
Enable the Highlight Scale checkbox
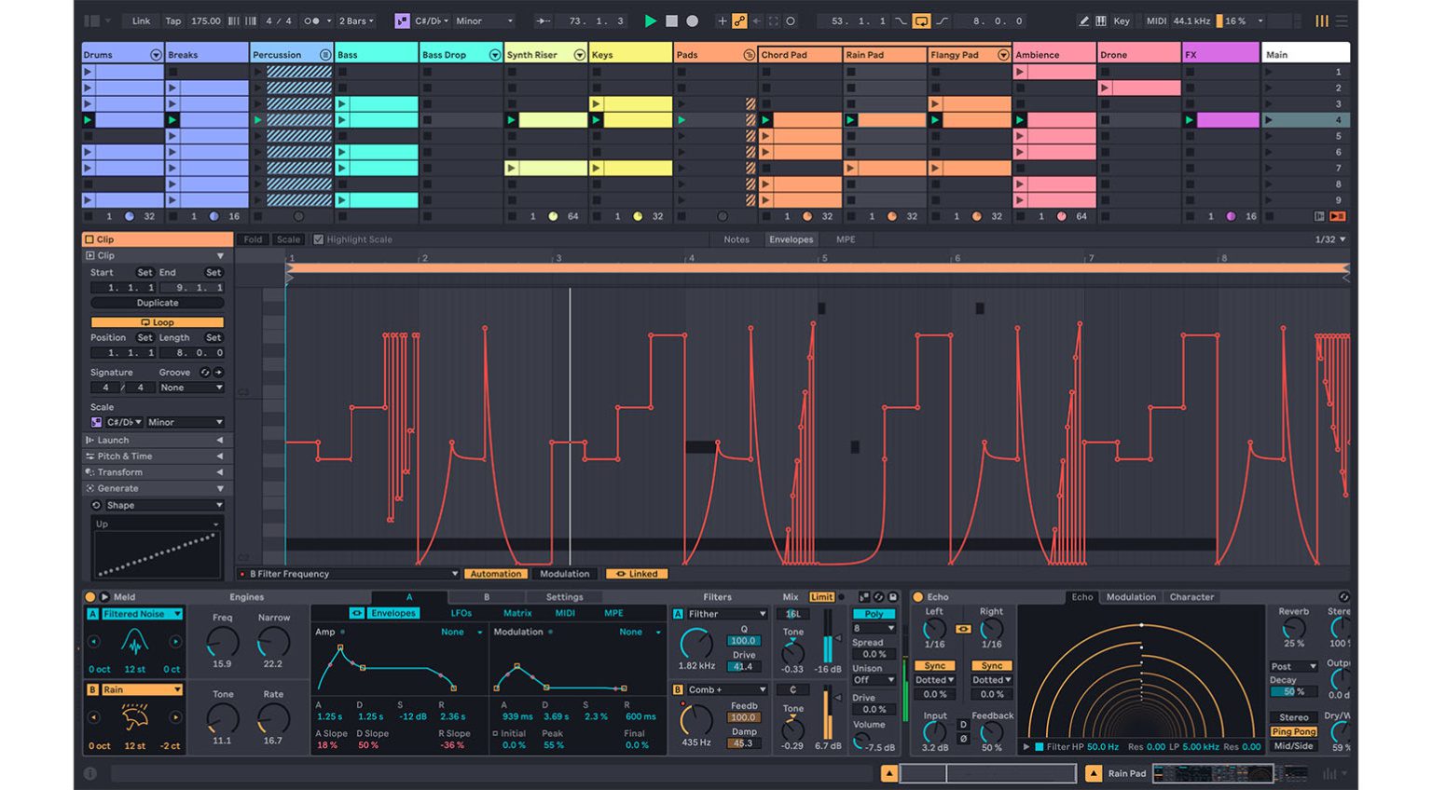coord(319,239)
